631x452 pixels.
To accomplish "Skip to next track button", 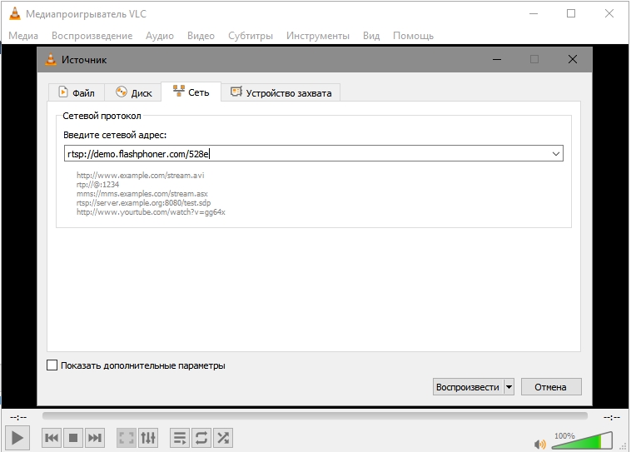I will pyautogui.click(x=96, y=437).
